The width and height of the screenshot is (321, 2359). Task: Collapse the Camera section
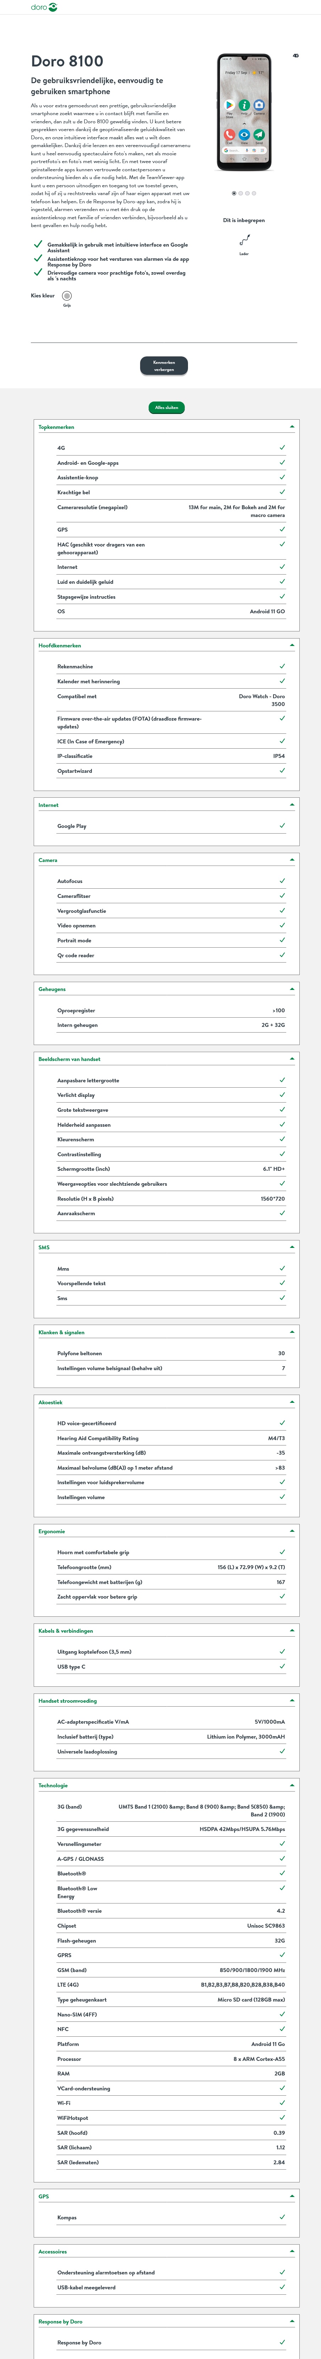(x=292, y=860)
